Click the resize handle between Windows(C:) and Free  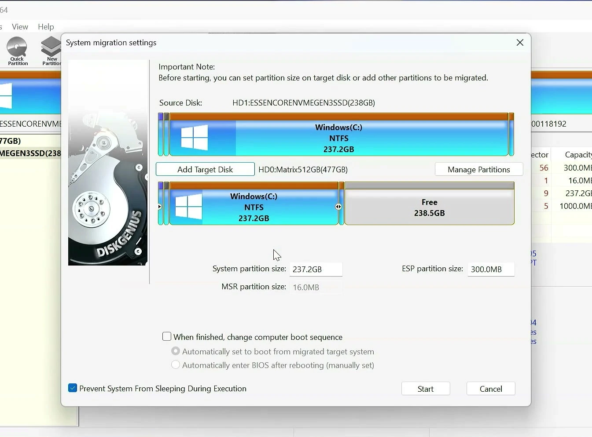pos(338,207)
